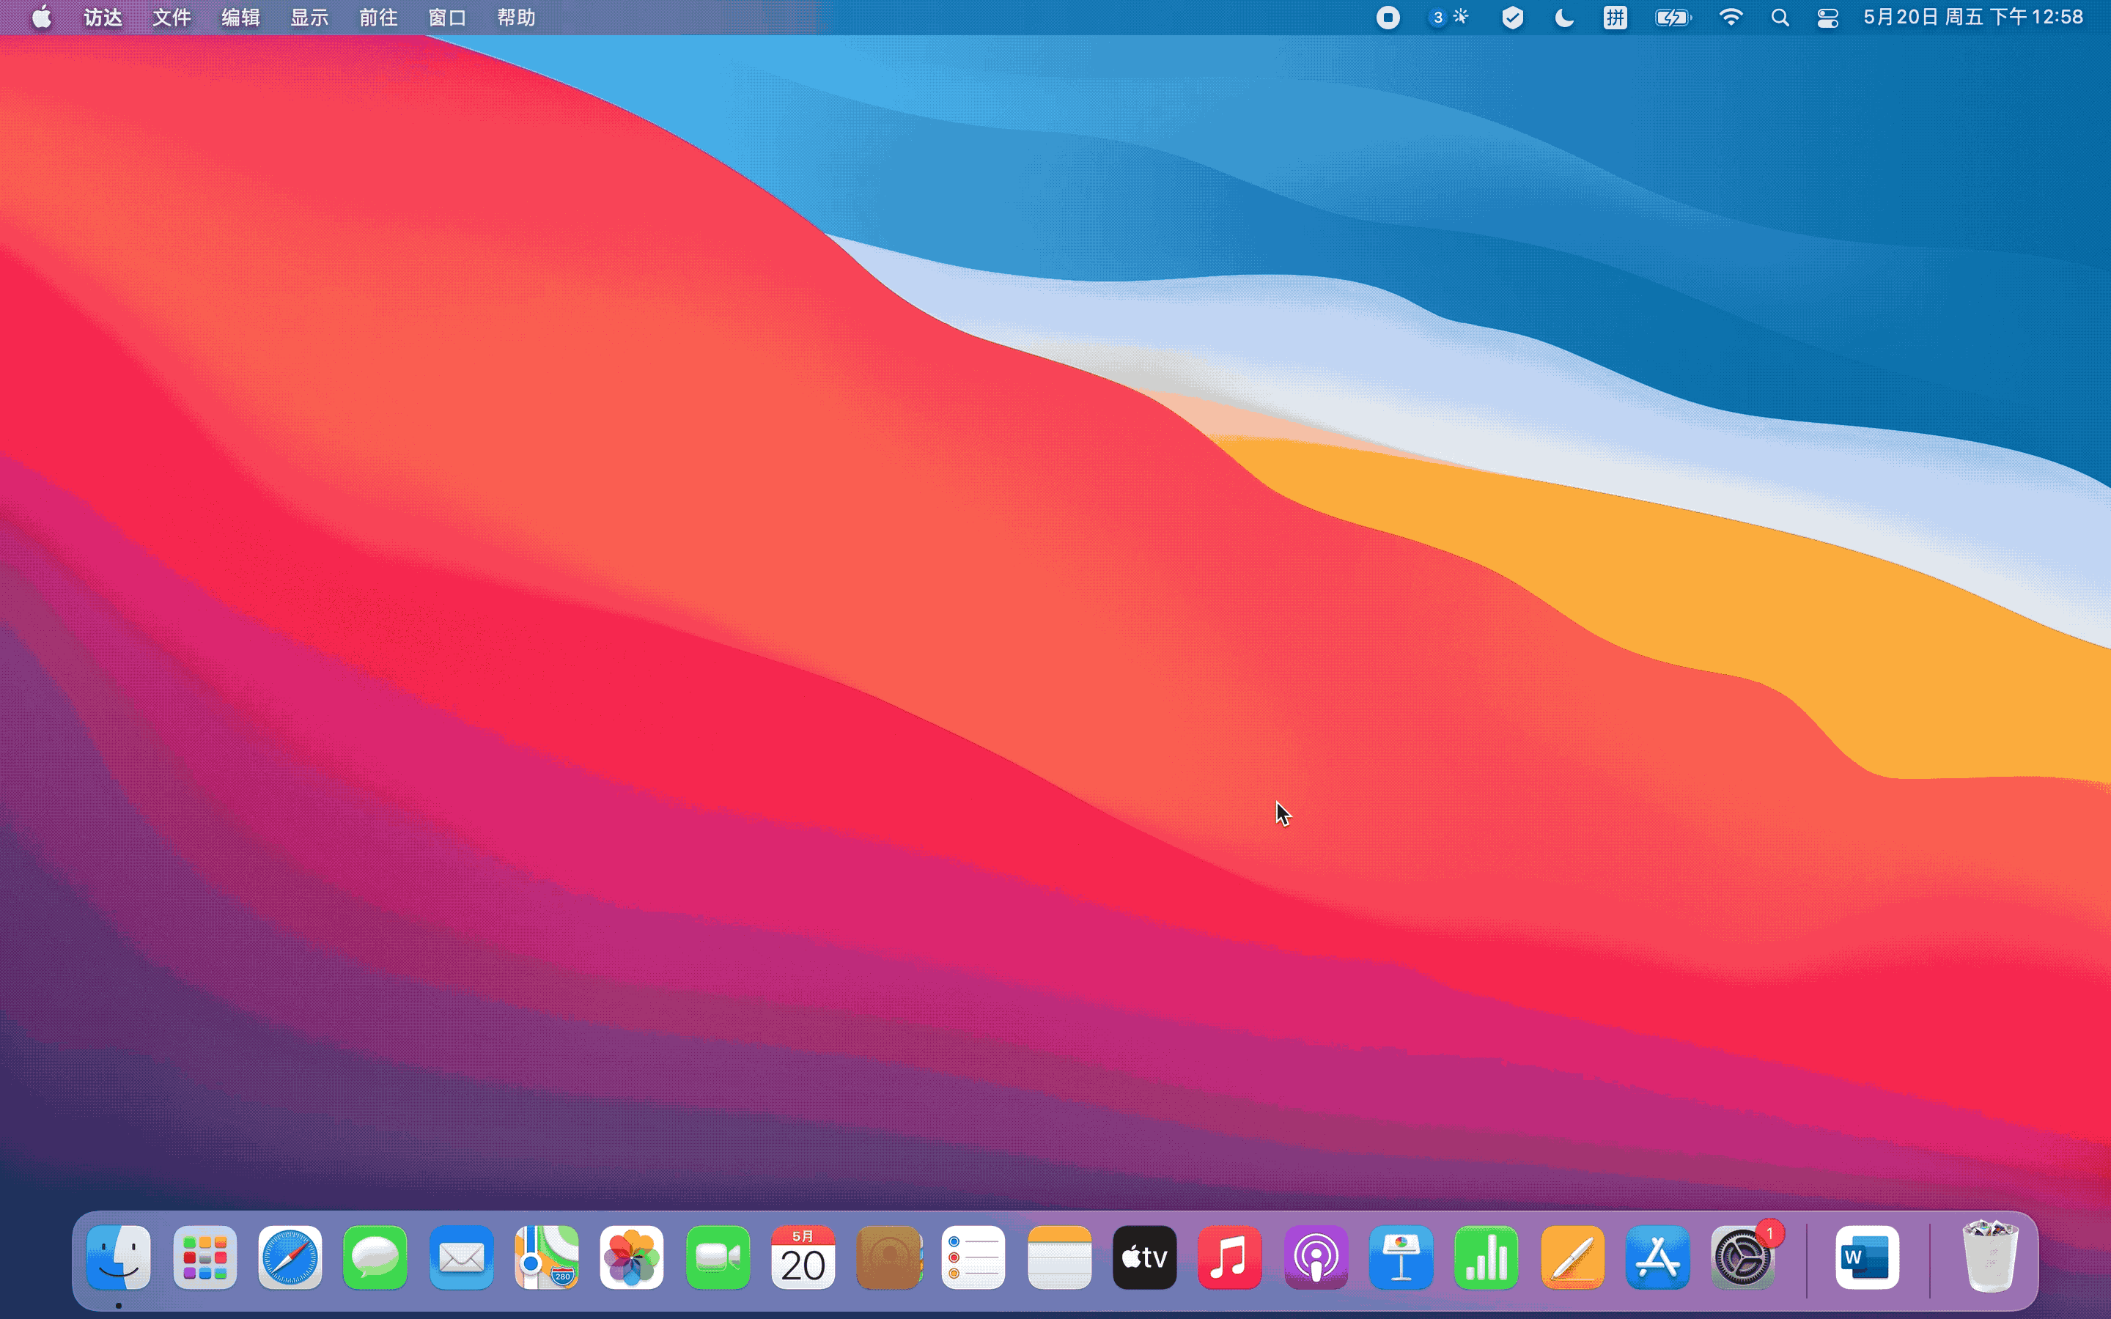The width and height of the screenshot is (2111, 1319).
Task: Launch Keynote from the Dock
Action: tap(1401, 1257)
